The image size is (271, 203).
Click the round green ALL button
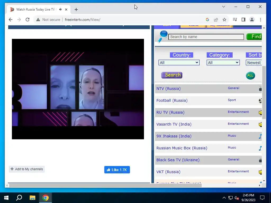(x=250, y=75)
